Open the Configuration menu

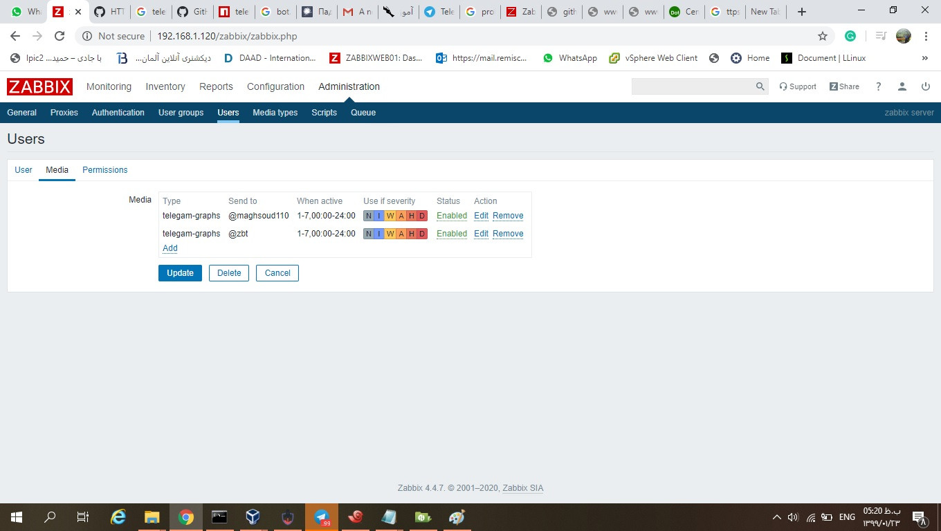tap(275, 86)
